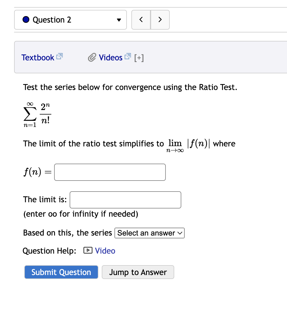Expand the answer choices for series convergence
Screen dimensions: 287x334
point(149,233)
